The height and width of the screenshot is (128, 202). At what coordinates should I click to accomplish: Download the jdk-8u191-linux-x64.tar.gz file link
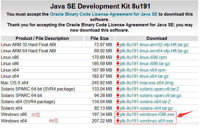pyautogui.click(x=144, y=76)
